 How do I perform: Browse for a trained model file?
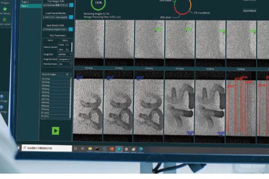point(71,17)
